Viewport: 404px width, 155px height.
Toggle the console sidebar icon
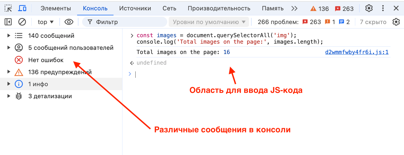(x=8, y=22)
